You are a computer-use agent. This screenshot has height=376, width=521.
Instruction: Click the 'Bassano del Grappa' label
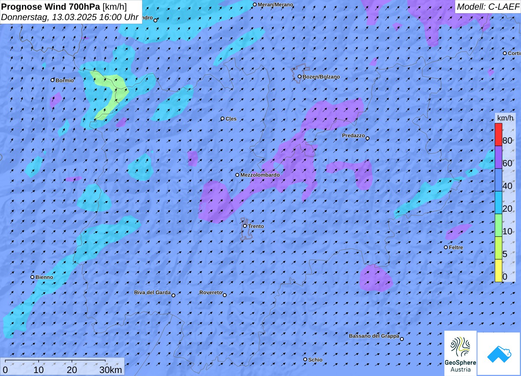point(374,336)
